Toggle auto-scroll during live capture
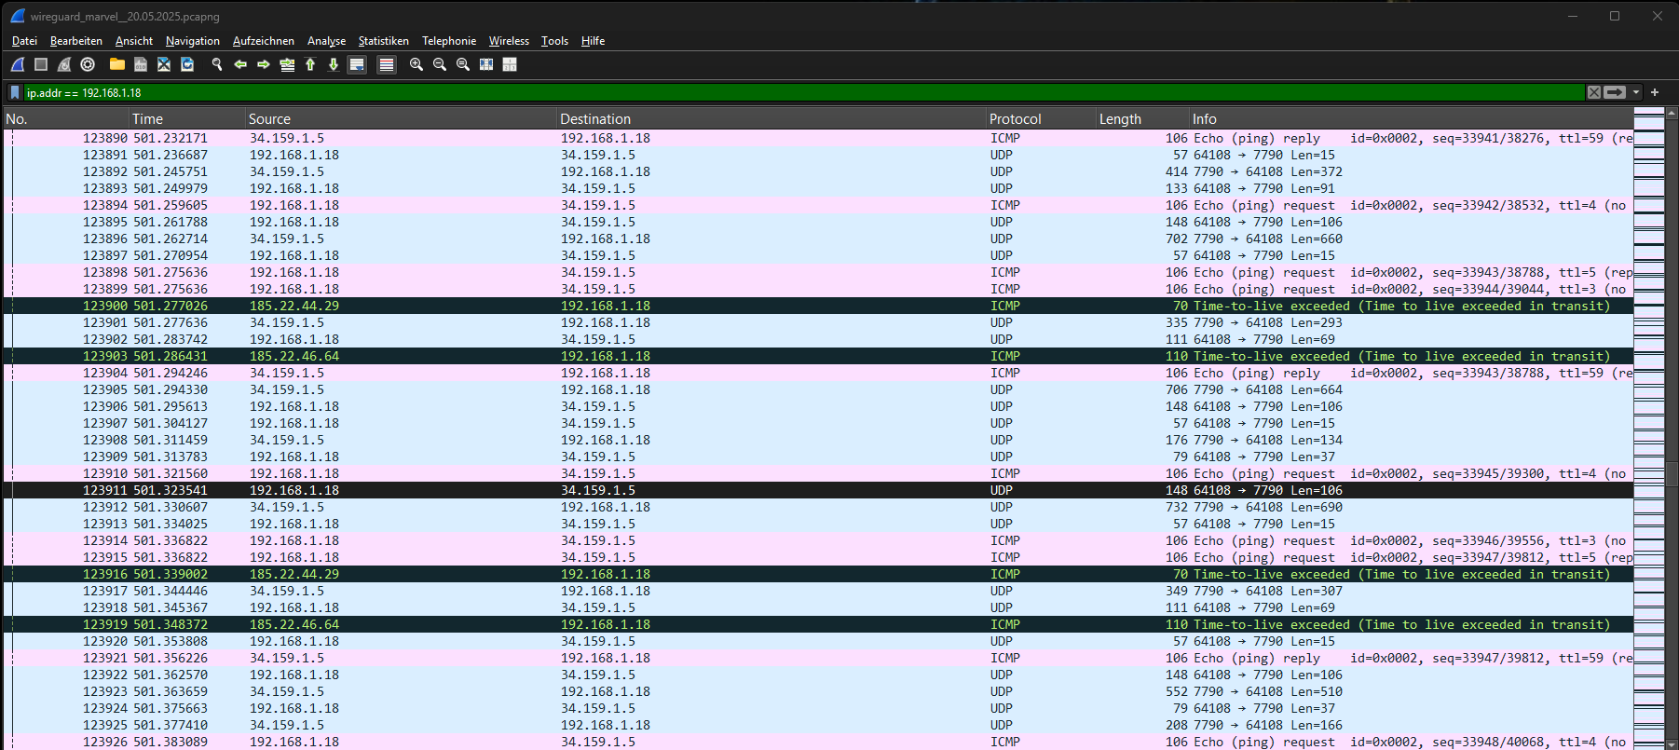The width and height of the screenshot is (1679, 750). [357, 64]
